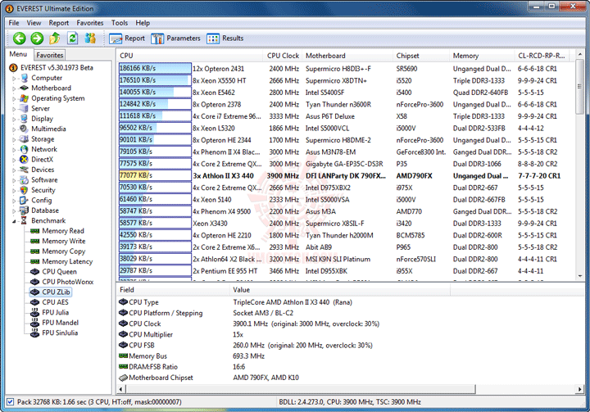Sort by Memory column header

point(482,56)
